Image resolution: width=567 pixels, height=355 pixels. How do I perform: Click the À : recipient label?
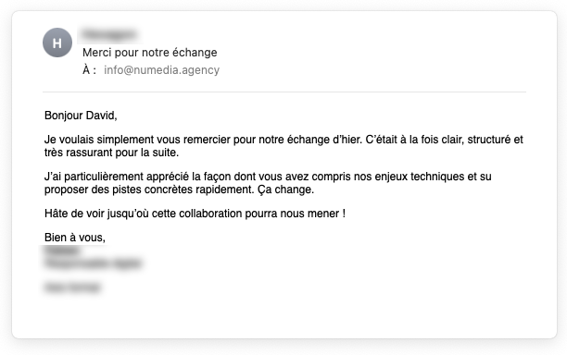click(x=89, y=70)
